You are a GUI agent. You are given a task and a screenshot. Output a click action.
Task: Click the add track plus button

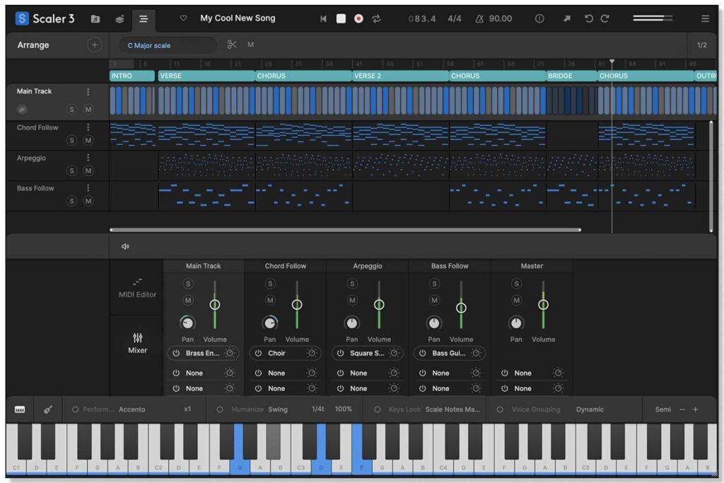(x=94, y=45)
